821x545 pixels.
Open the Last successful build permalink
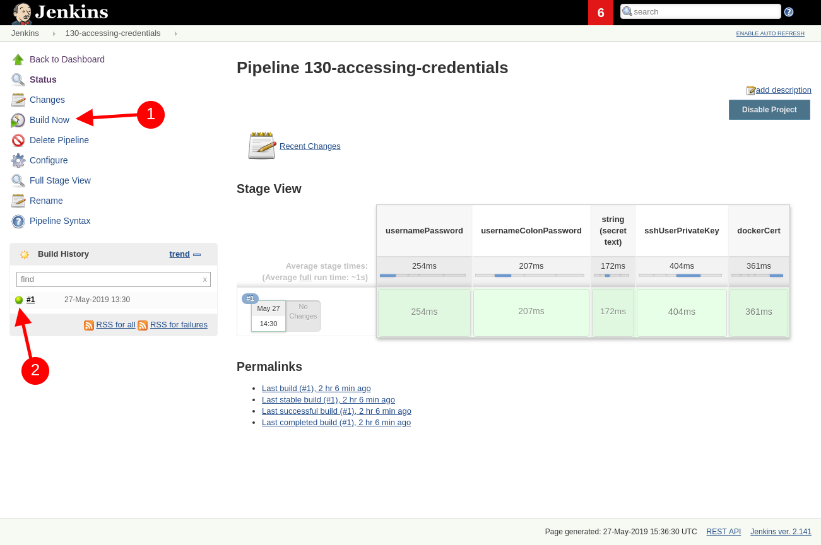point(336,411)
